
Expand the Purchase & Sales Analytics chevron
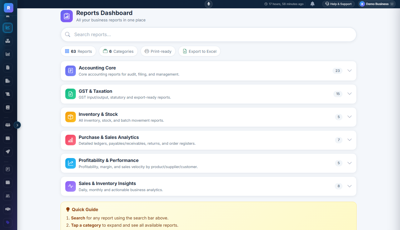click(x=349, y=140)
